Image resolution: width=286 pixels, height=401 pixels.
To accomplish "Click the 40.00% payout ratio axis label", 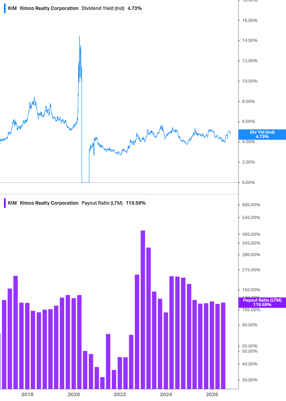I will [250, 364].
